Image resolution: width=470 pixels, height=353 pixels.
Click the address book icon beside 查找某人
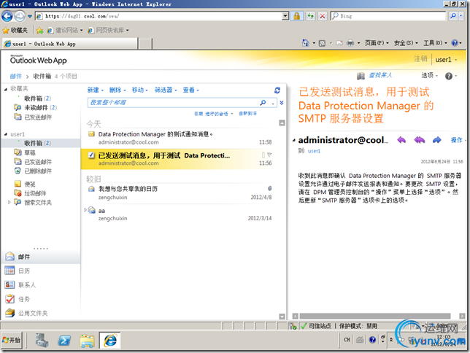pos(361,76)
